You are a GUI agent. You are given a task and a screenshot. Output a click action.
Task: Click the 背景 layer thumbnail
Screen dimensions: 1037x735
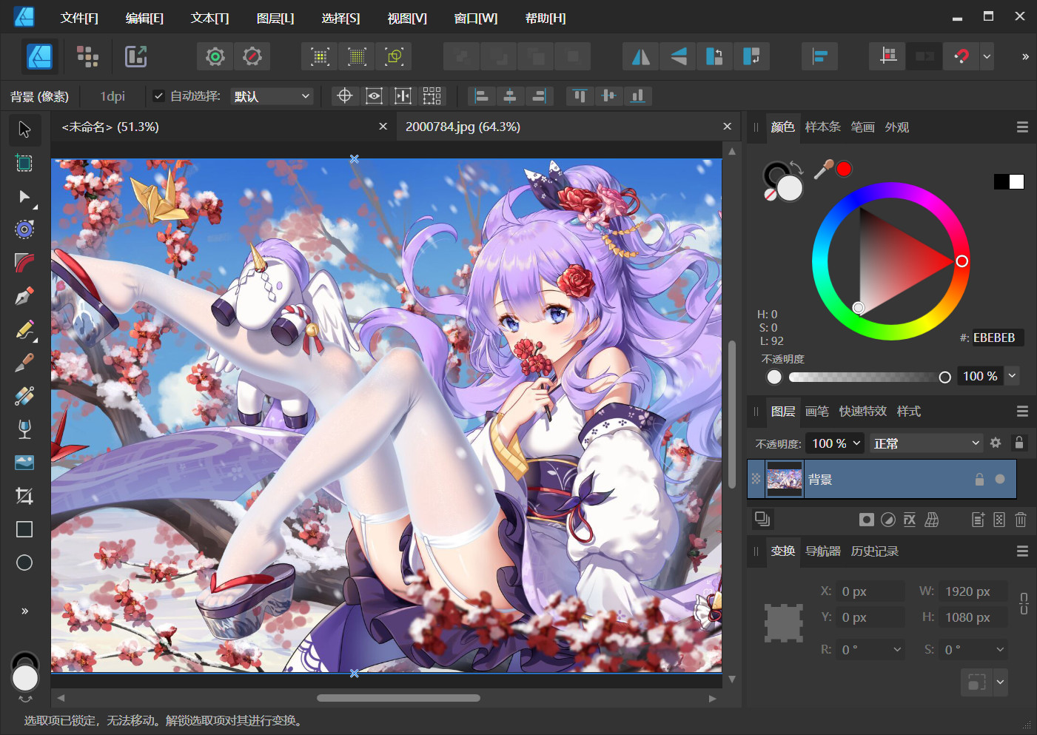click(x=785, y=479)
